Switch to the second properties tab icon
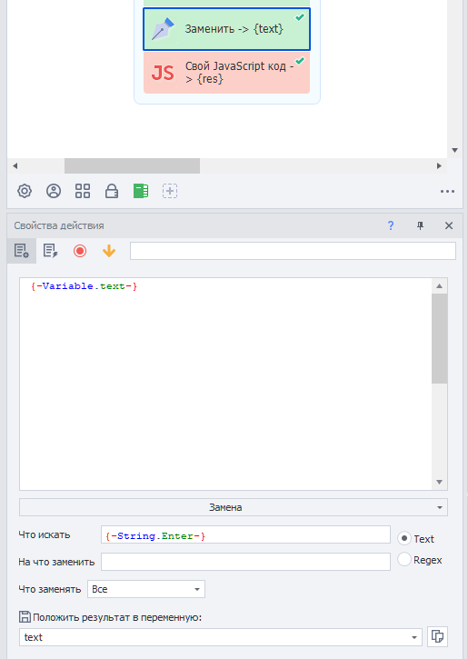The image size is (468, 659). (50, 251)
